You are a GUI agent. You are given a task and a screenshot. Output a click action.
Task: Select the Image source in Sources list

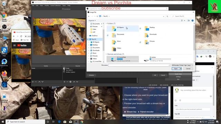(x=68, y=68)
